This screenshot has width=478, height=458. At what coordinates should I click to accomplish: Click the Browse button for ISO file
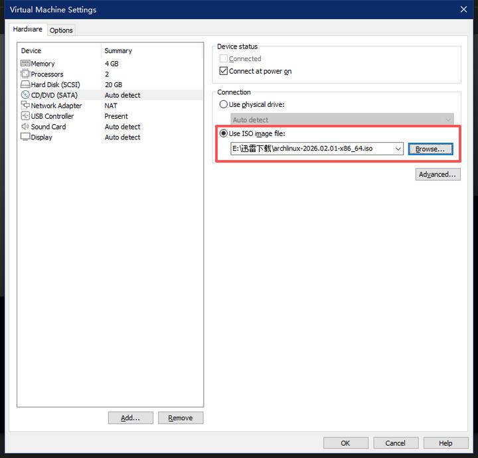(430, 149)
